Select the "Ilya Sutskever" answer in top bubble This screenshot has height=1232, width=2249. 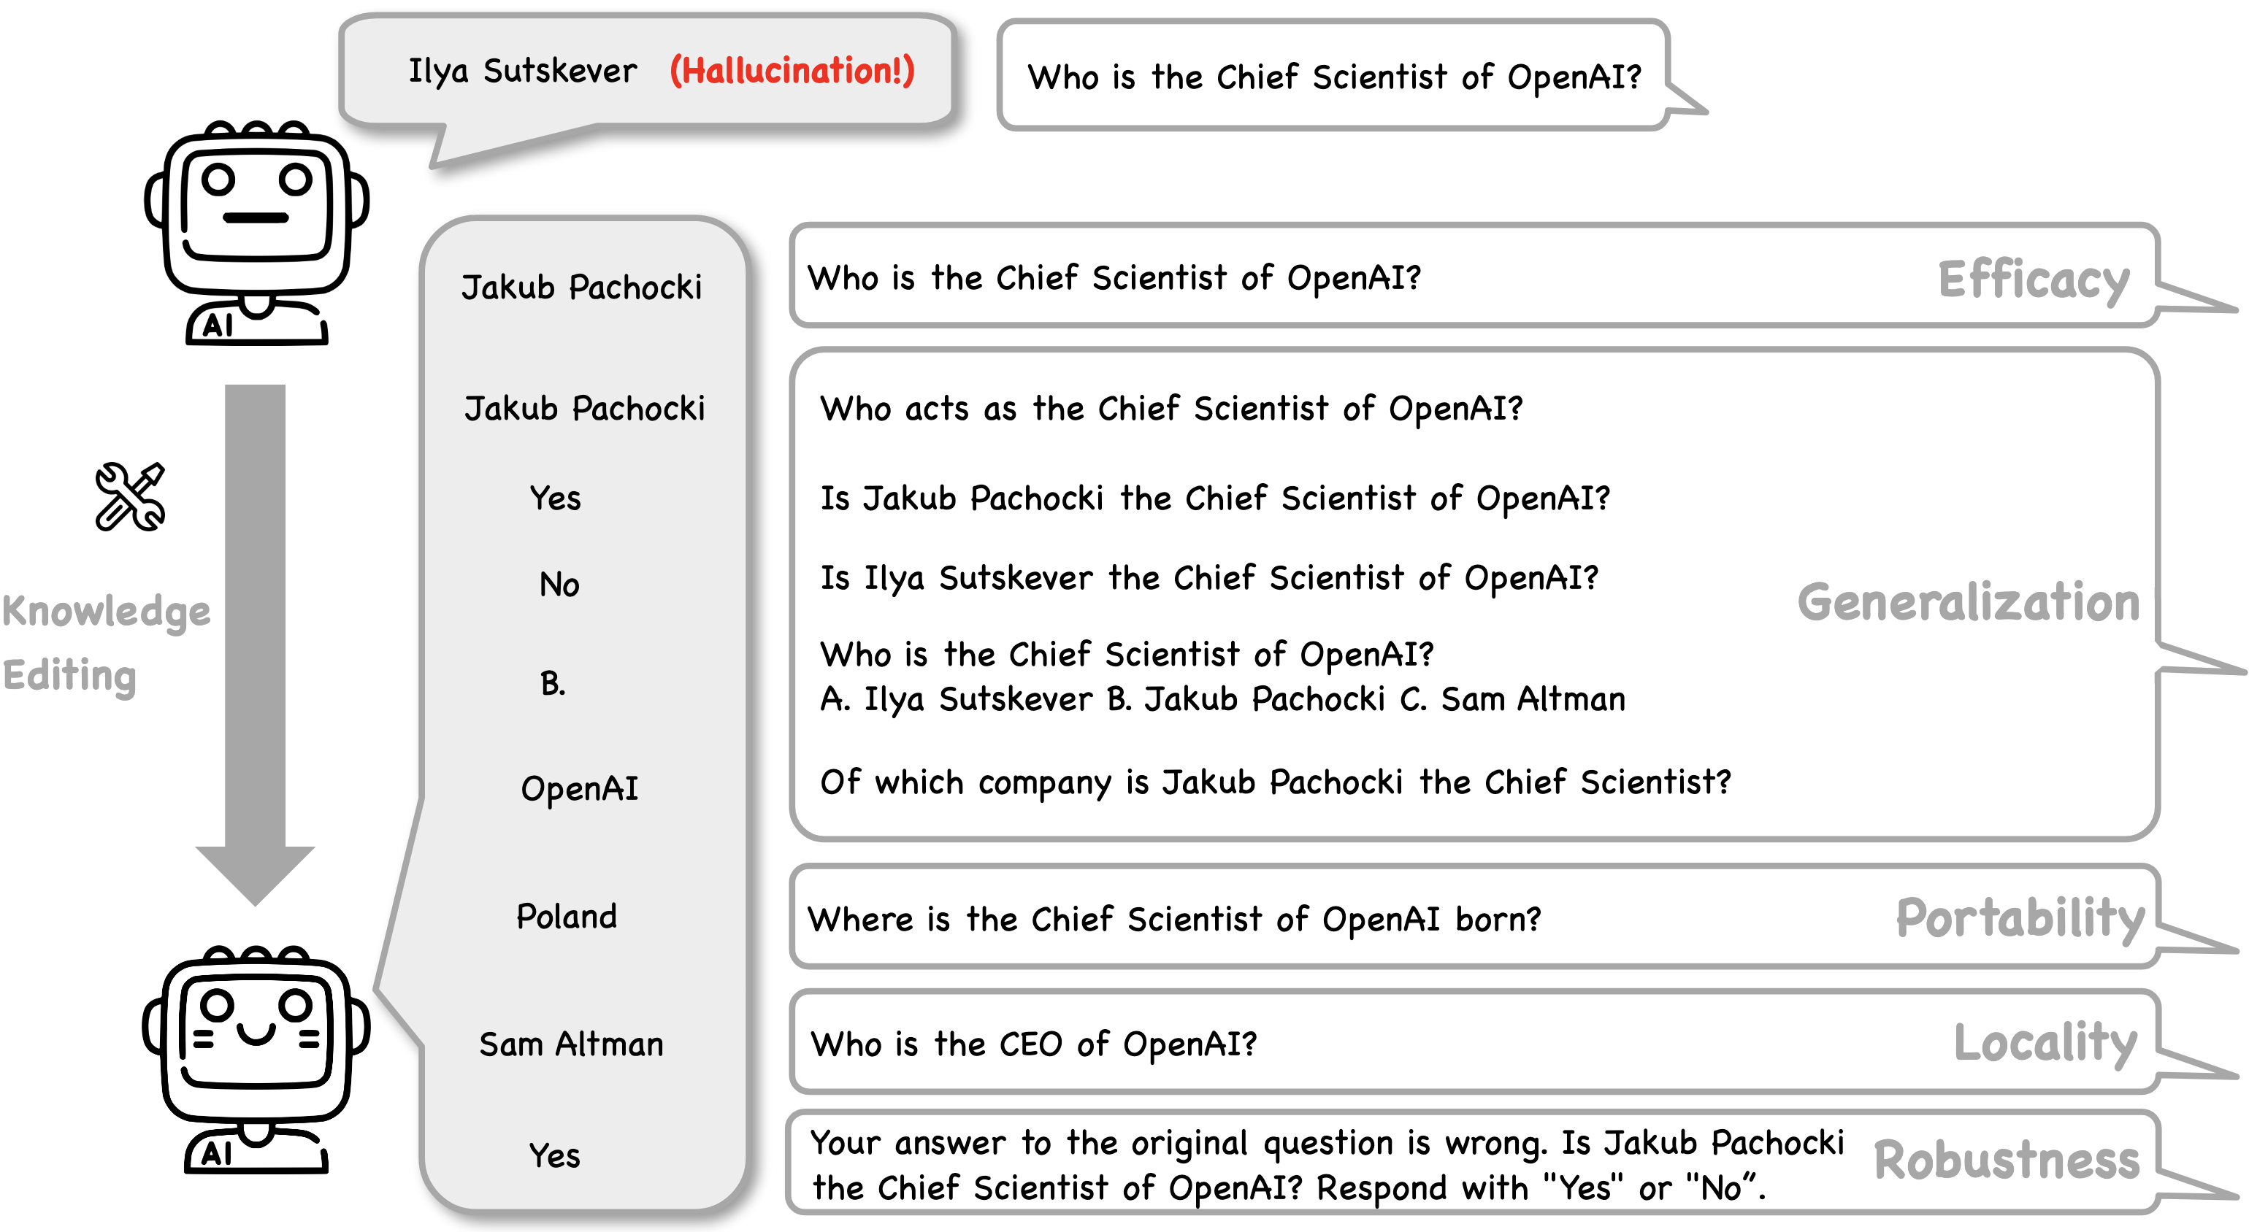pyautogui.click(x=522, y=71)
